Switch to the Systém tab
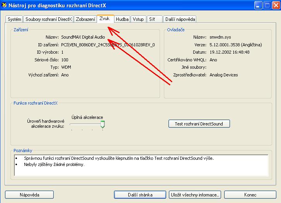Screen dimensions: 281x203 click(x=15, y=19)
